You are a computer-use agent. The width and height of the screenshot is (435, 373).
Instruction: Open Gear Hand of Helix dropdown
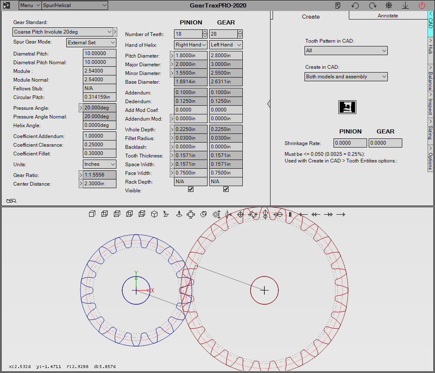226,45
